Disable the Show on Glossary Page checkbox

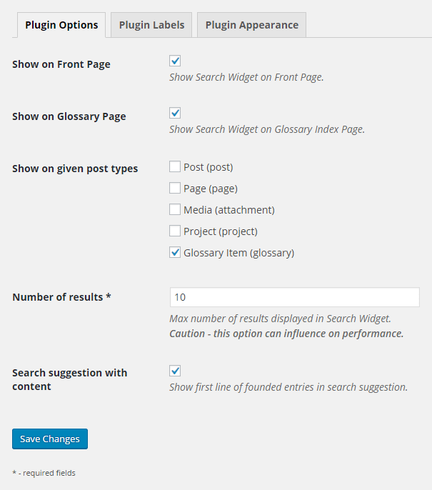click(175, 113)
